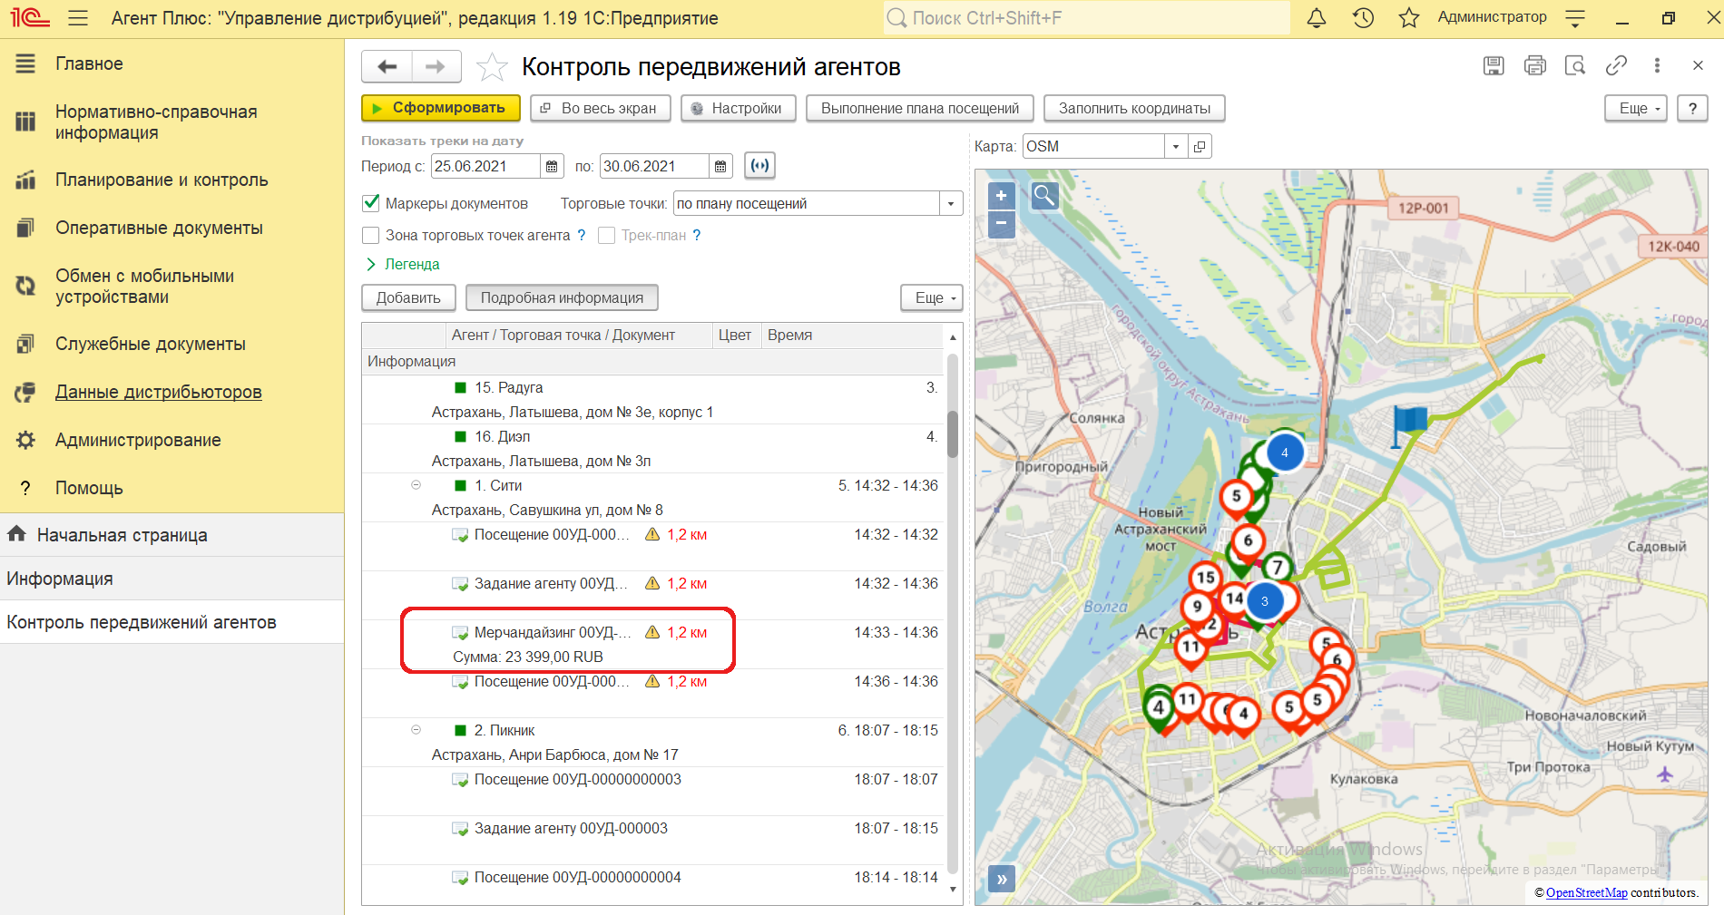
Task: Open Обмен с мобильными устройствами section
Action: pyautogui.click(x=145, y=286)
